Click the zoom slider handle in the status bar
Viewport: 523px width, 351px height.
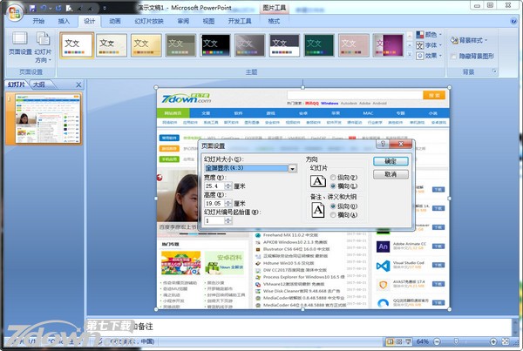(456, 341)
